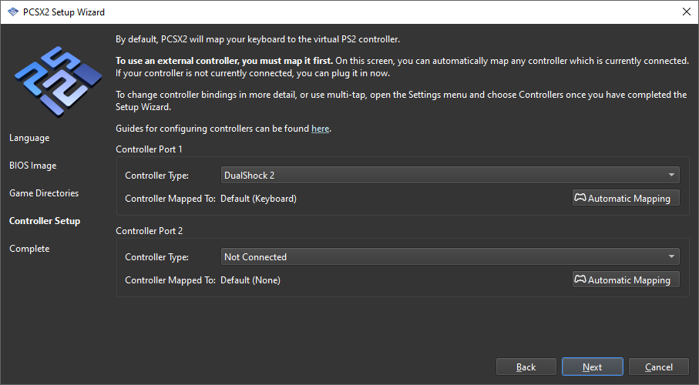Go to the Language step in the sidebar

pyautogui.click(x=29, y=138)
